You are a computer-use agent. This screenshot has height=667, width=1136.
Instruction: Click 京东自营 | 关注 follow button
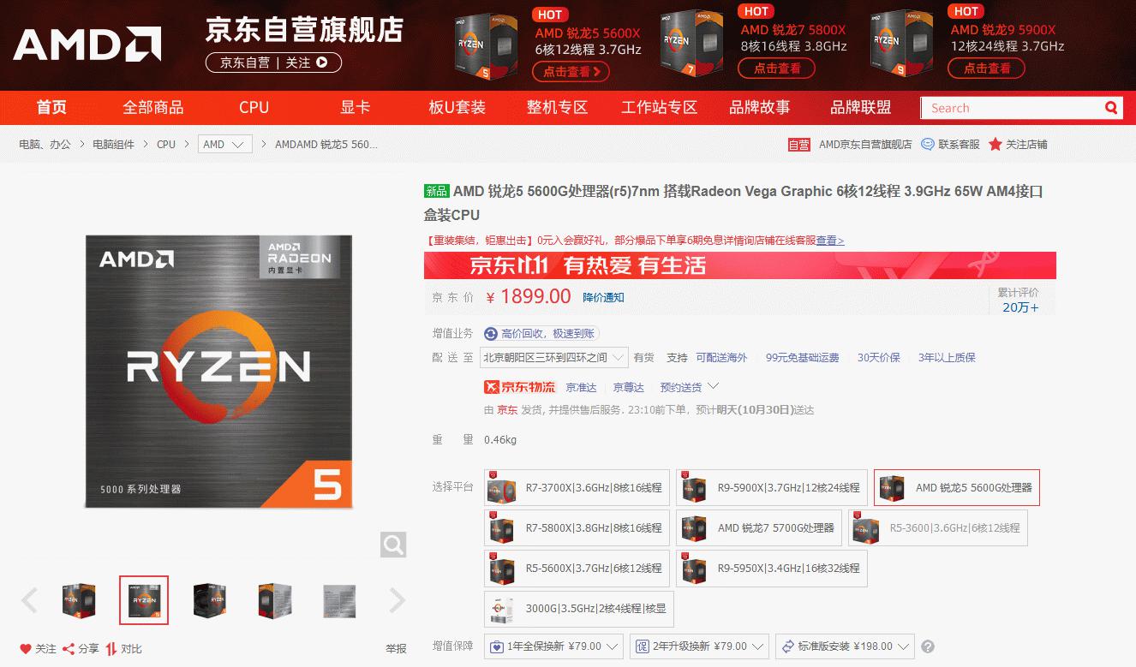274,63
